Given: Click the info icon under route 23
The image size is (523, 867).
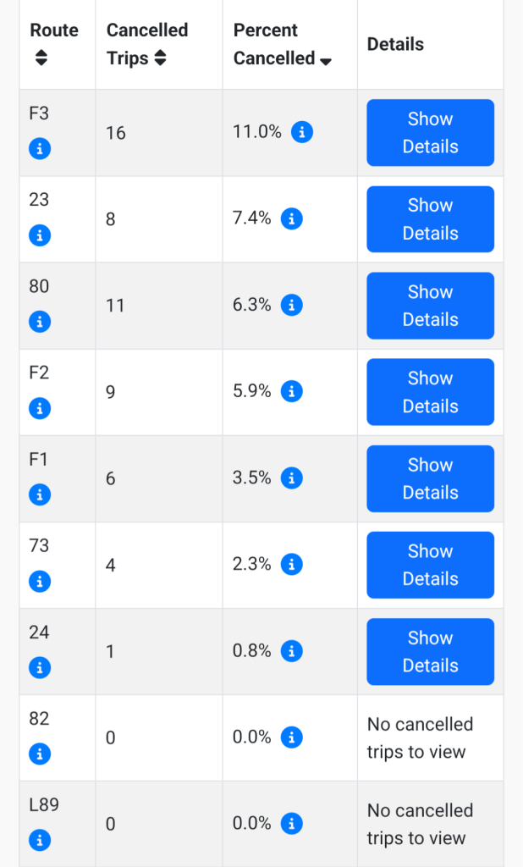Looking at the screenshot, I should click(40, 235).
